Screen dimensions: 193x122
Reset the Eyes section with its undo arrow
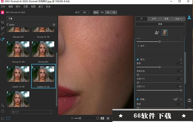[x=181, y=99]
